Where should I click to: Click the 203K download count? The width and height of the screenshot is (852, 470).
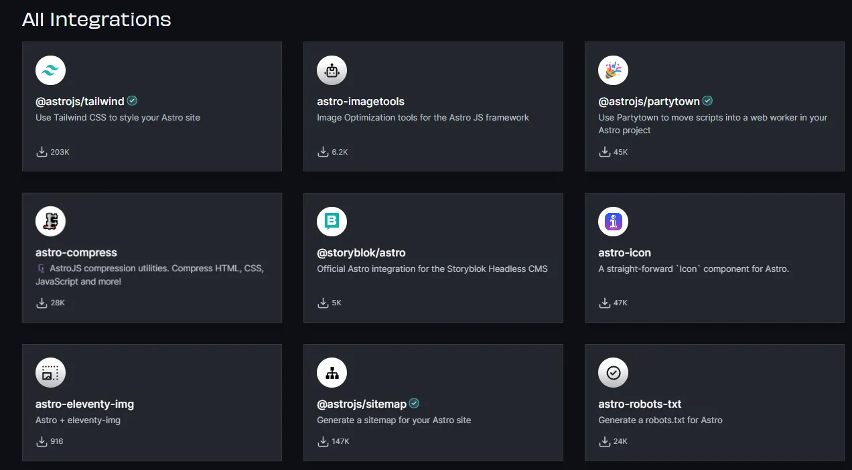point(60,153)
